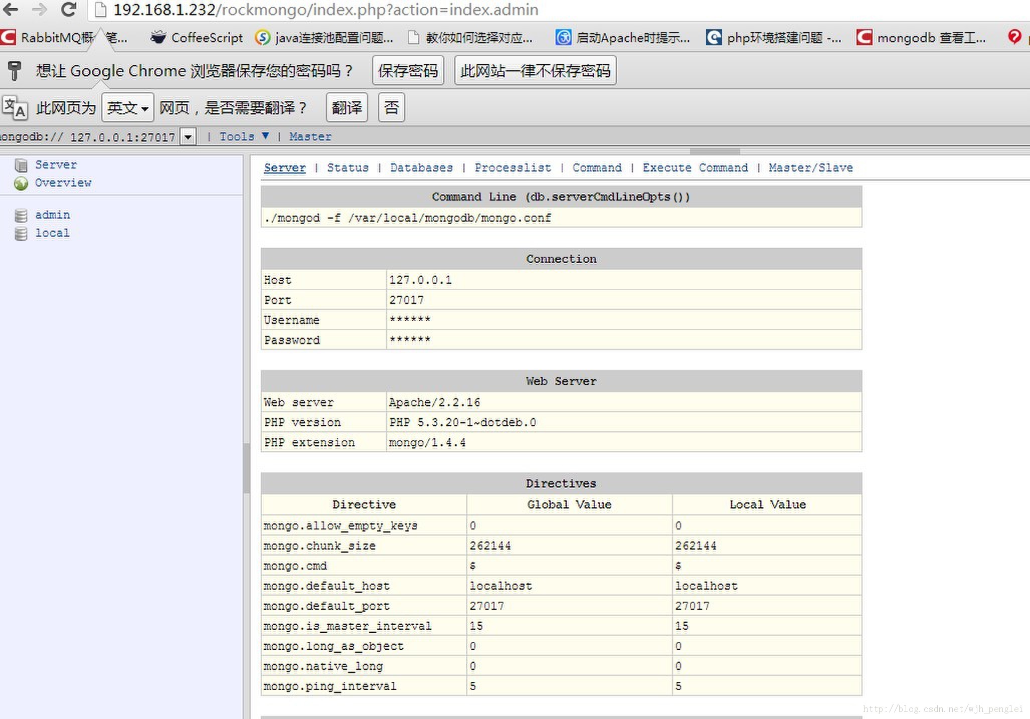Click the mongo.native_long directive
Image resolution: width=1030 pixels, height=719 pixels.
323,666
